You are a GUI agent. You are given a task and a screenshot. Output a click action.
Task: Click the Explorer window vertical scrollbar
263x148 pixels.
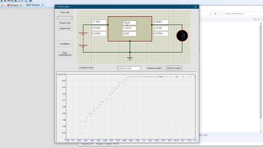(261, 77)
